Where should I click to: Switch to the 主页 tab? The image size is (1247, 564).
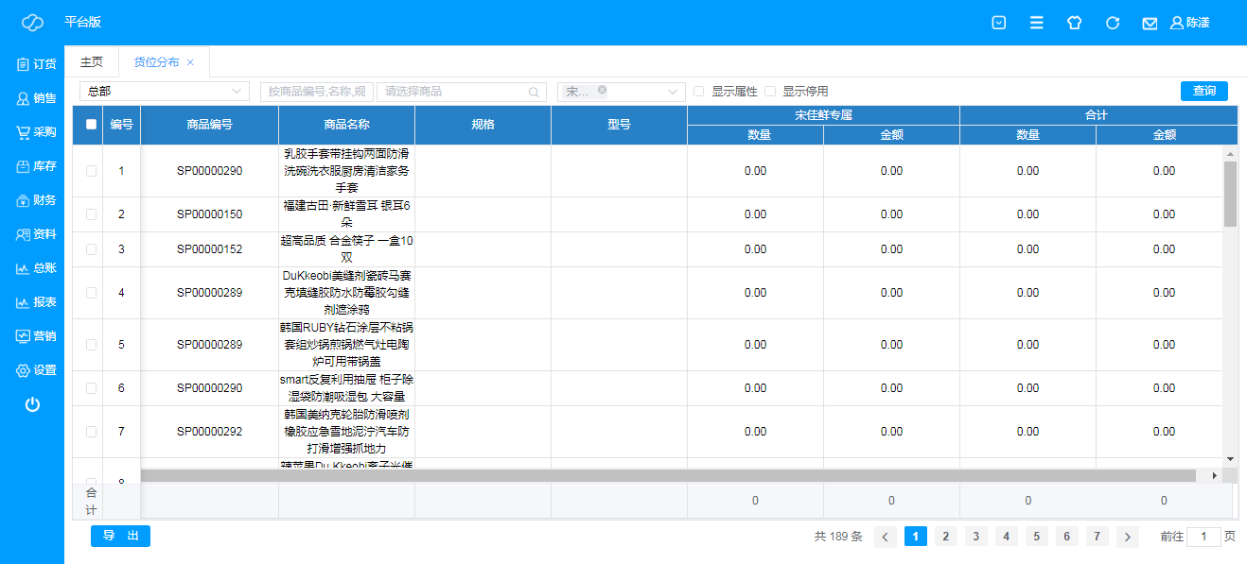pyautogui.click(x=91, y=62)
